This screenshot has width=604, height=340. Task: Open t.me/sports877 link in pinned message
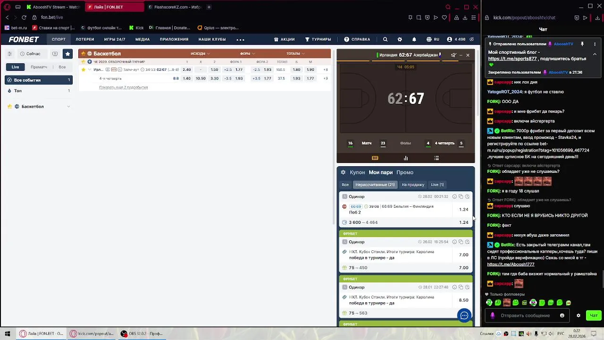pyautogui.click(x=512, y=59)
